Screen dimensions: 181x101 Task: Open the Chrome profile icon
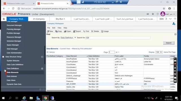pos(169,8)
